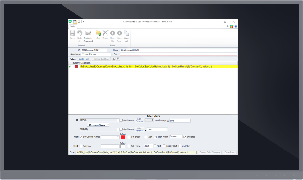Viewport: 303px width, 180px height.
Task: Click Save Rule button
Action: pos(230,152)
